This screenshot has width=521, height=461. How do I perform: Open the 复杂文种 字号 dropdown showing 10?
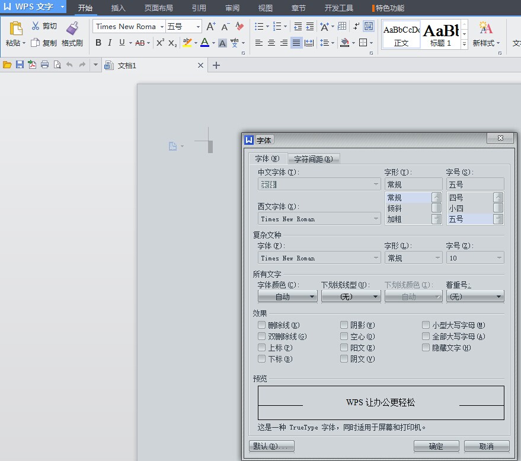click(x=498, y=257)
